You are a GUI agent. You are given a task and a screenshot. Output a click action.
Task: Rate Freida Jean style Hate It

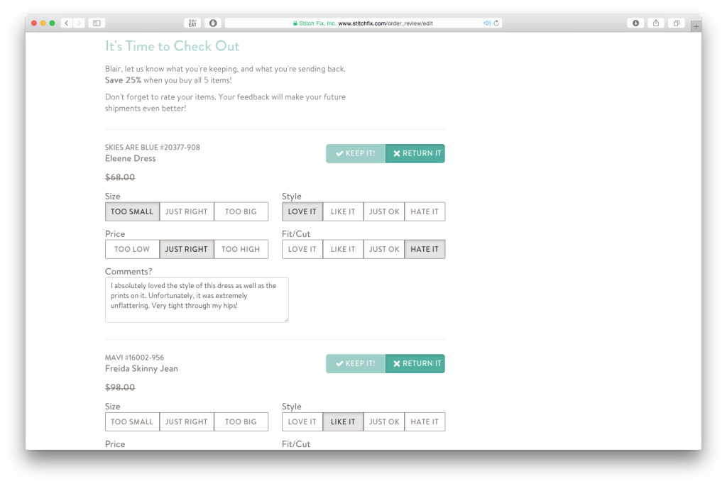tap(425, 422)
